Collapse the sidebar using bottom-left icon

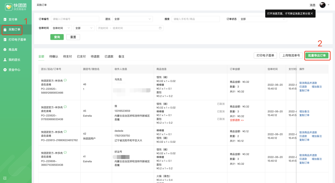[x=5, y=178]
